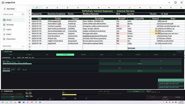The width and height of the screenshot is (185, 104).
Task: Collapse the TEMPLATES section chevron
Action: pyautogui.click(x=23, y=46)
